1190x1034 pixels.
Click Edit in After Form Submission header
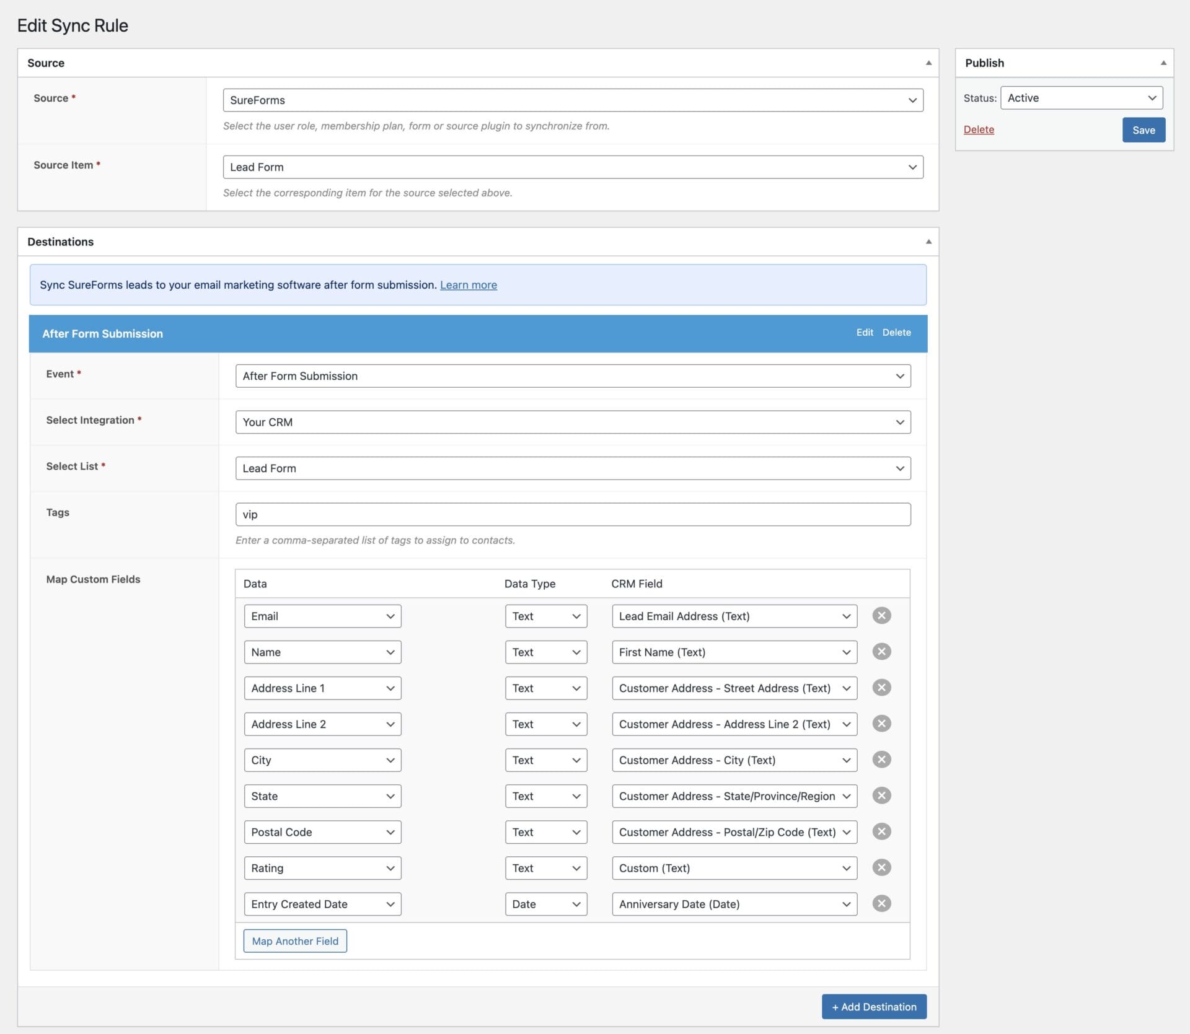point(864,333)
